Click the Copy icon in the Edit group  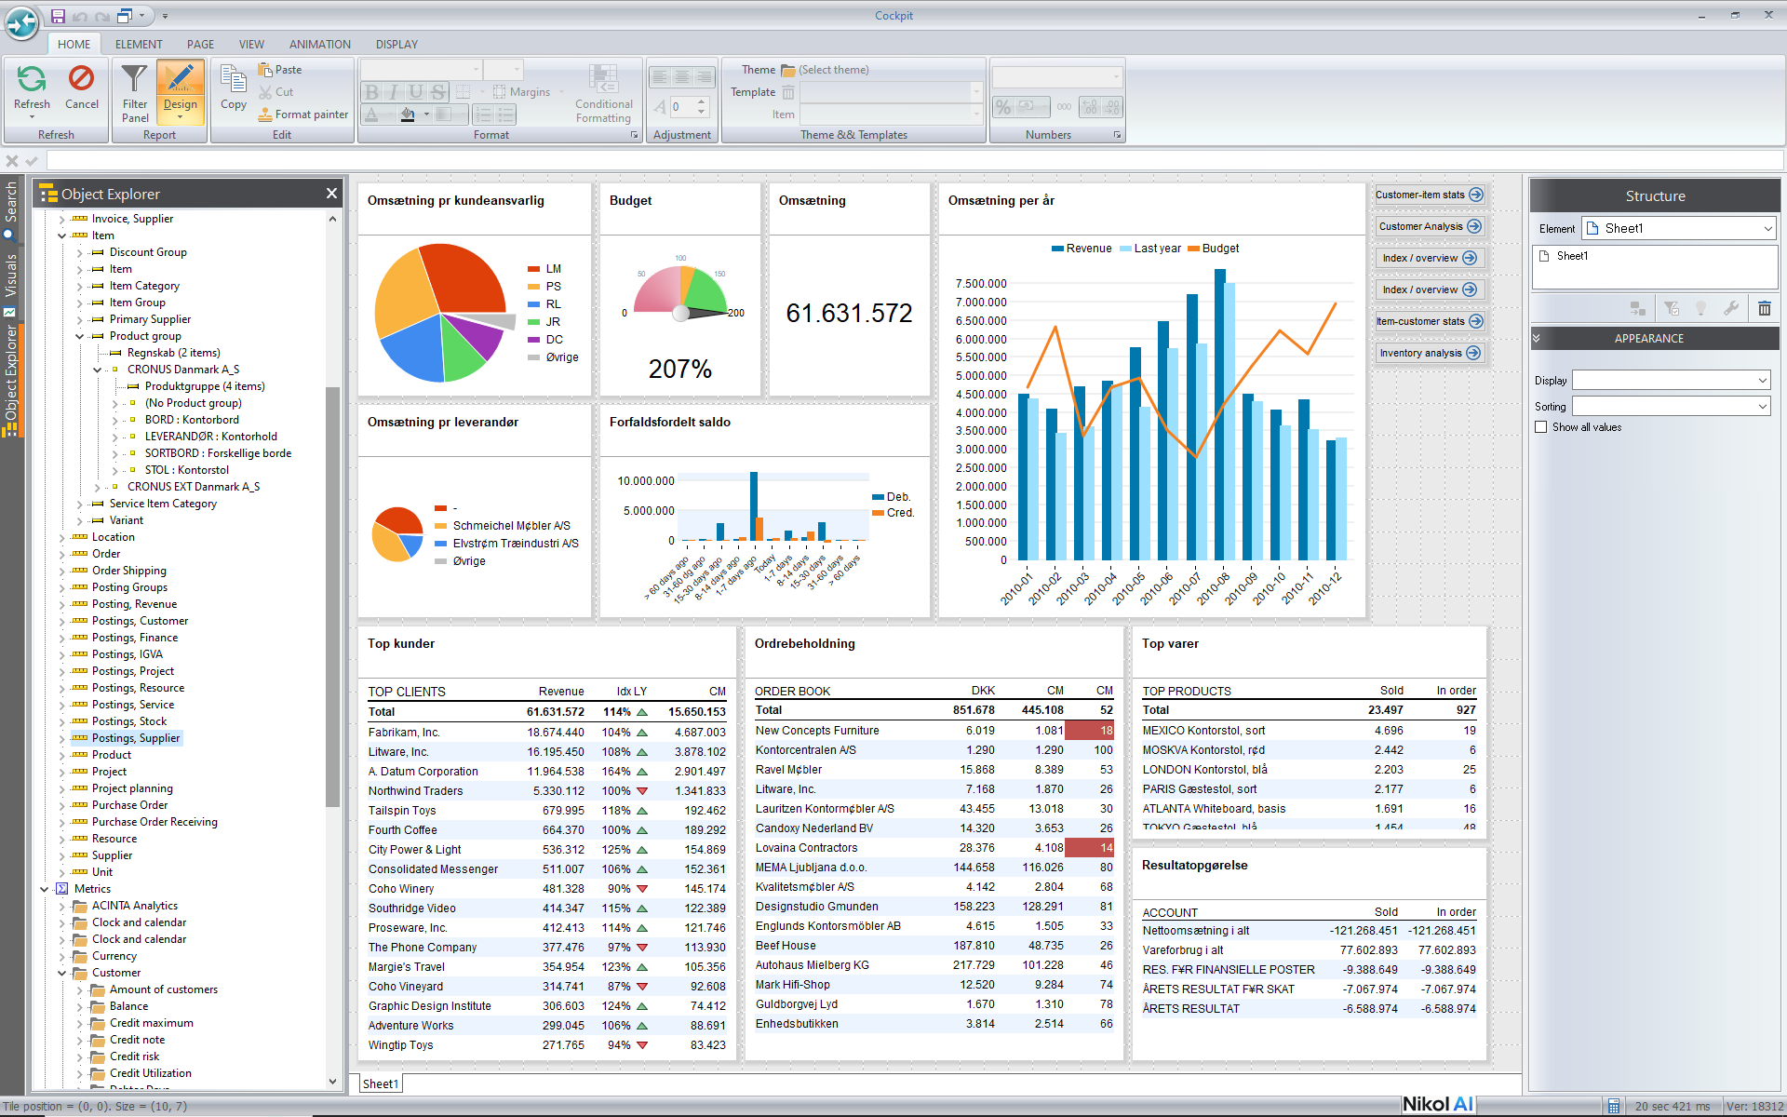234,79
